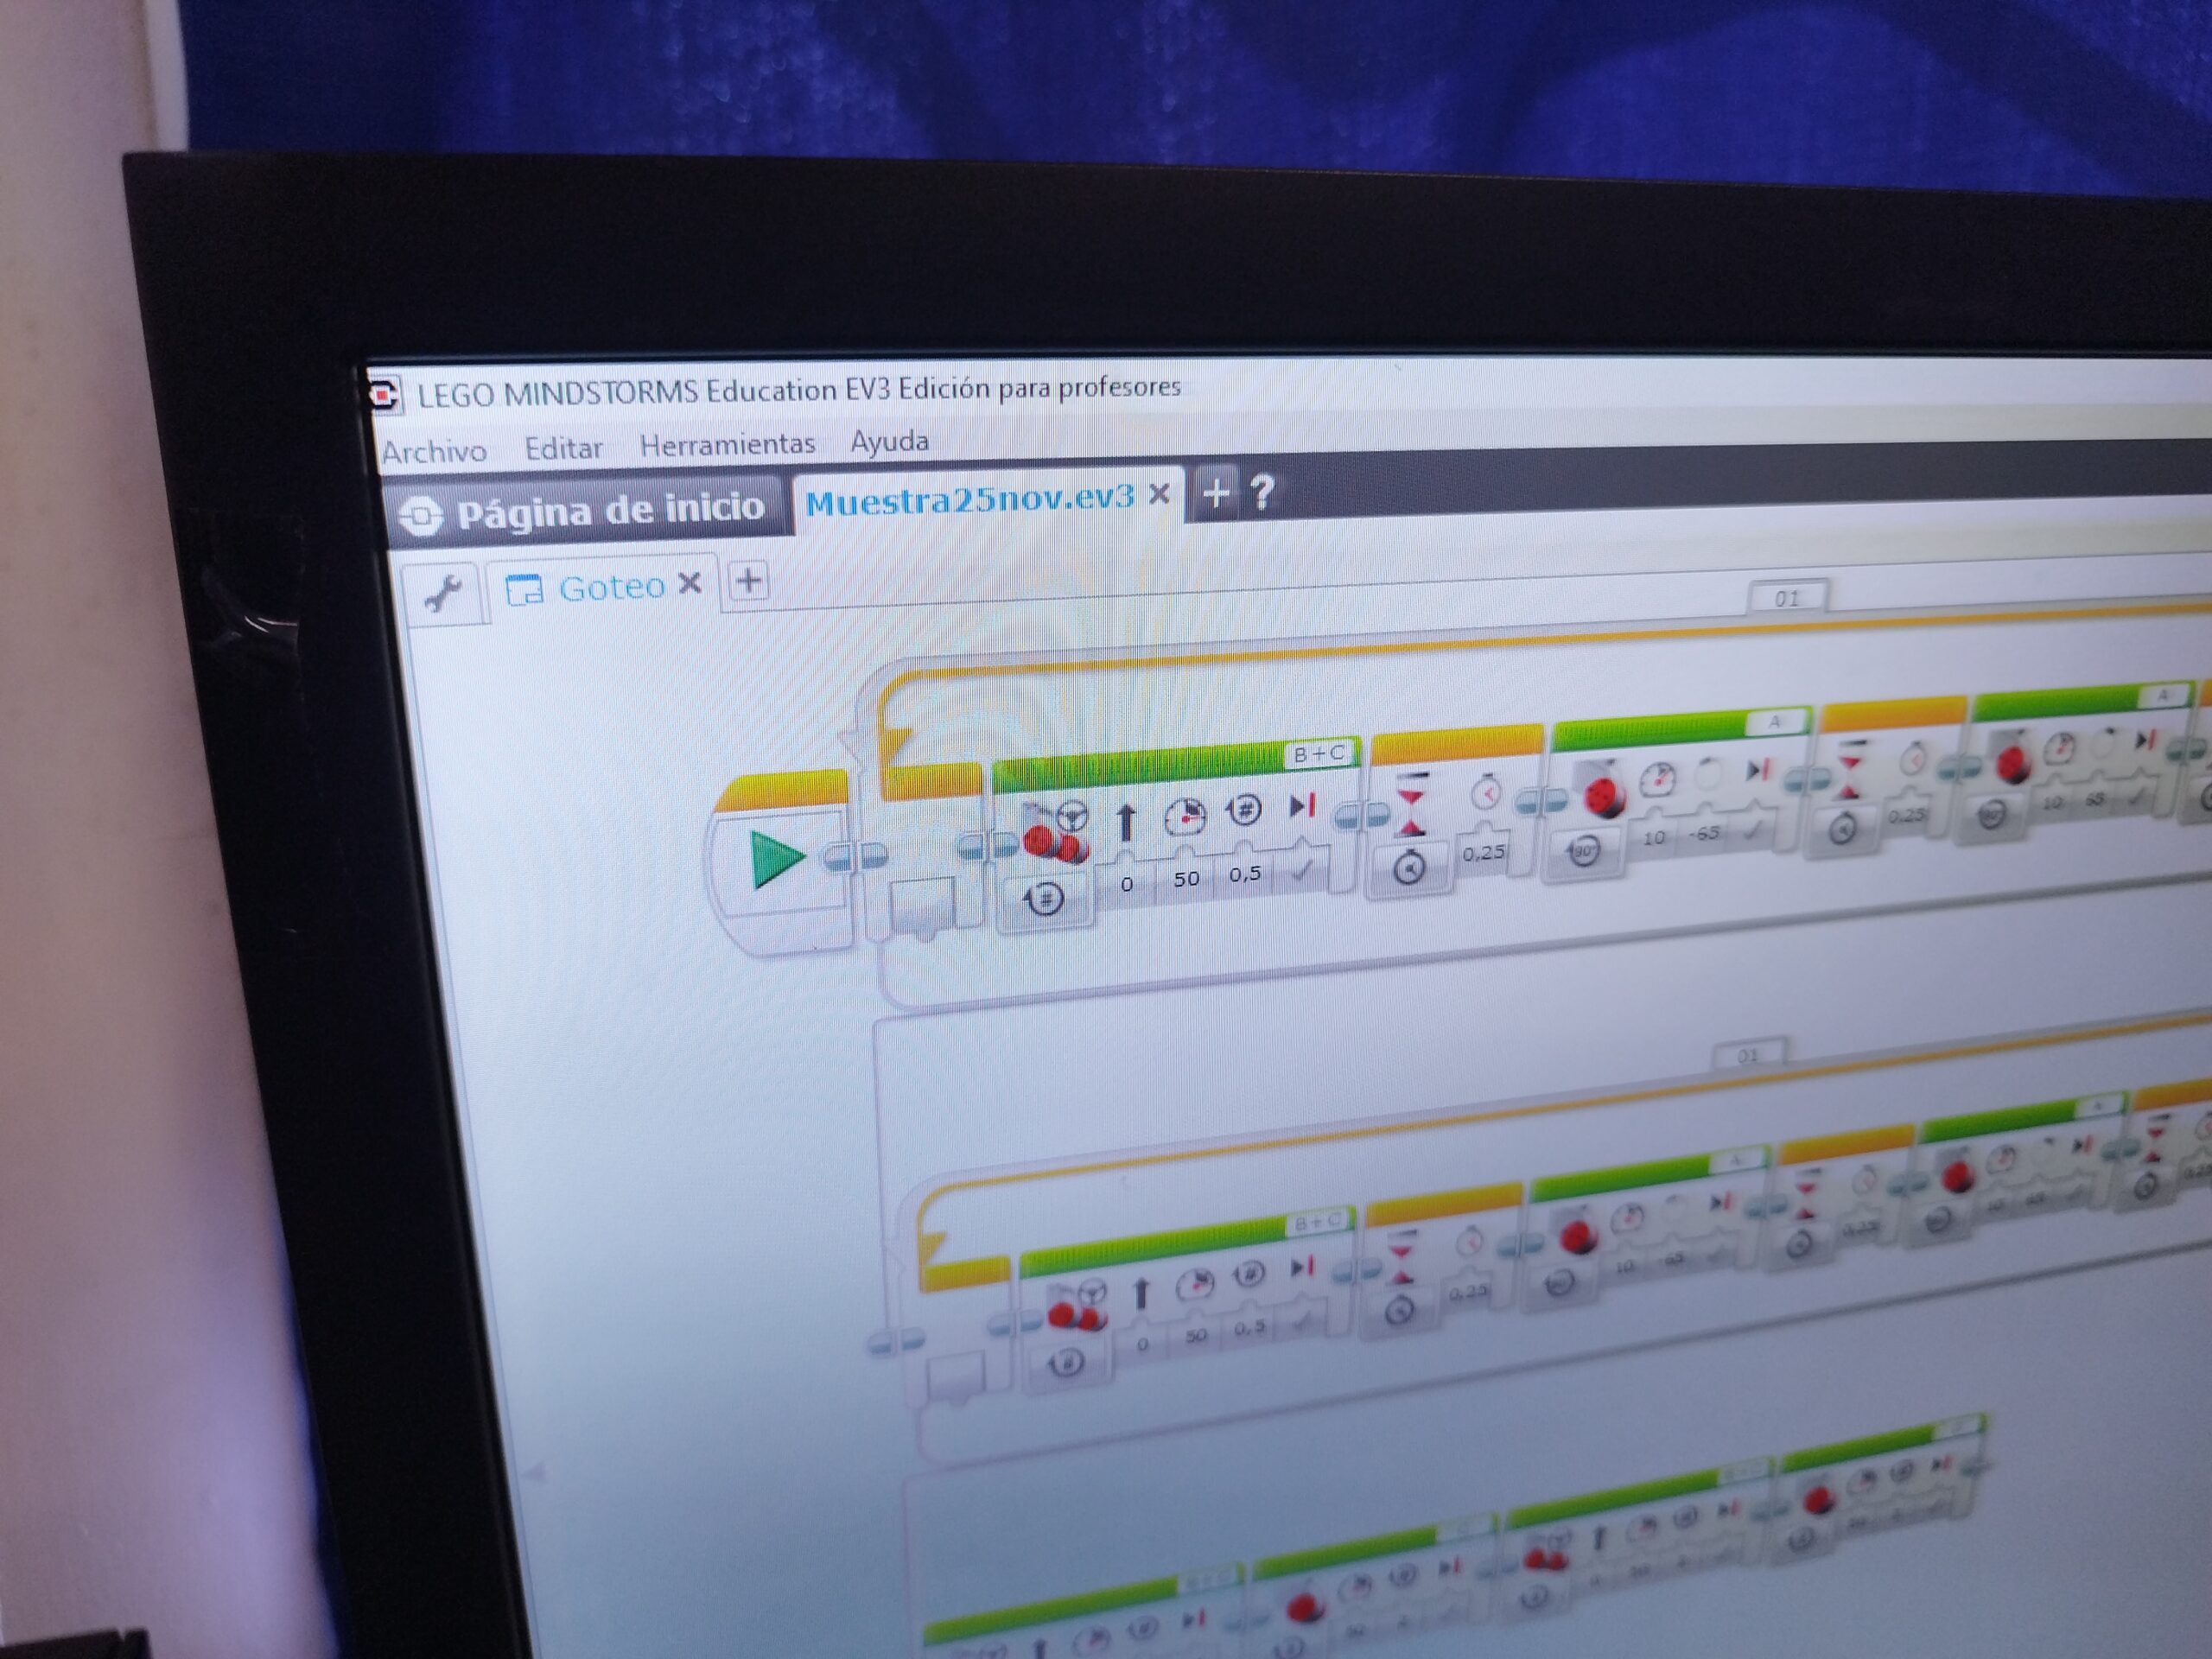
Task: Close the Muestra25nov.ev3 project tab
Action: tap(1159, 493)
